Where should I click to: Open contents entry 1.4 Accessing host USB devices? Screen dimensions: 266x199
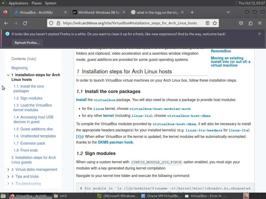34,119
